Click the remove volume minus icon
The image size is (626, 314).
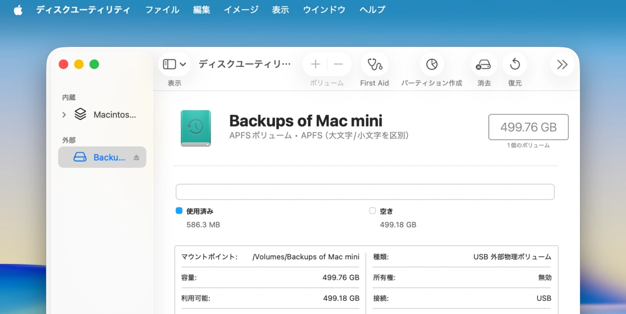click(x=337, y=64)
